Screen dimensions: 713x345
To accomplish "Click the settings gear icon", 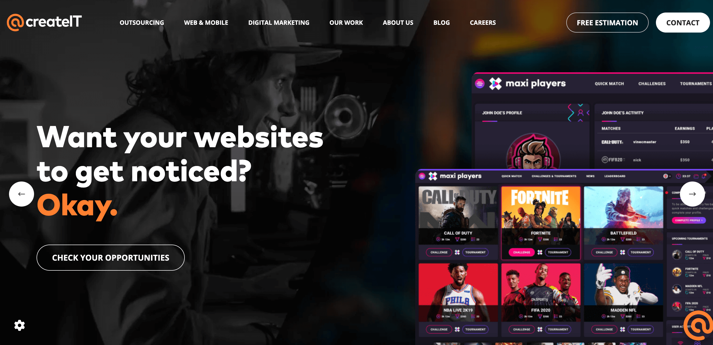I will [19, 325].
